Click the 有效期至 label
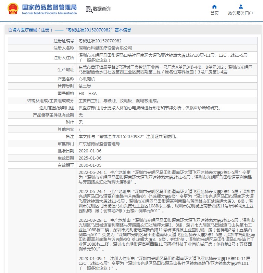263x273 pixels. (66, 165)
